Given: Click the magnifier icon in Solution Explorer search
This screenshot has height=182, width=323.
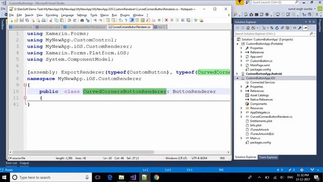Looking at the screenshot, I should pos(311,34).
